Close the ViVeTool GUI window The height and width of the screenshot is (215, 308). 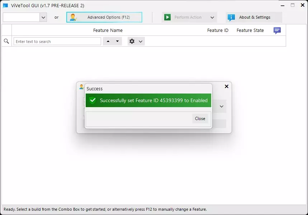(x=303, y=5)
